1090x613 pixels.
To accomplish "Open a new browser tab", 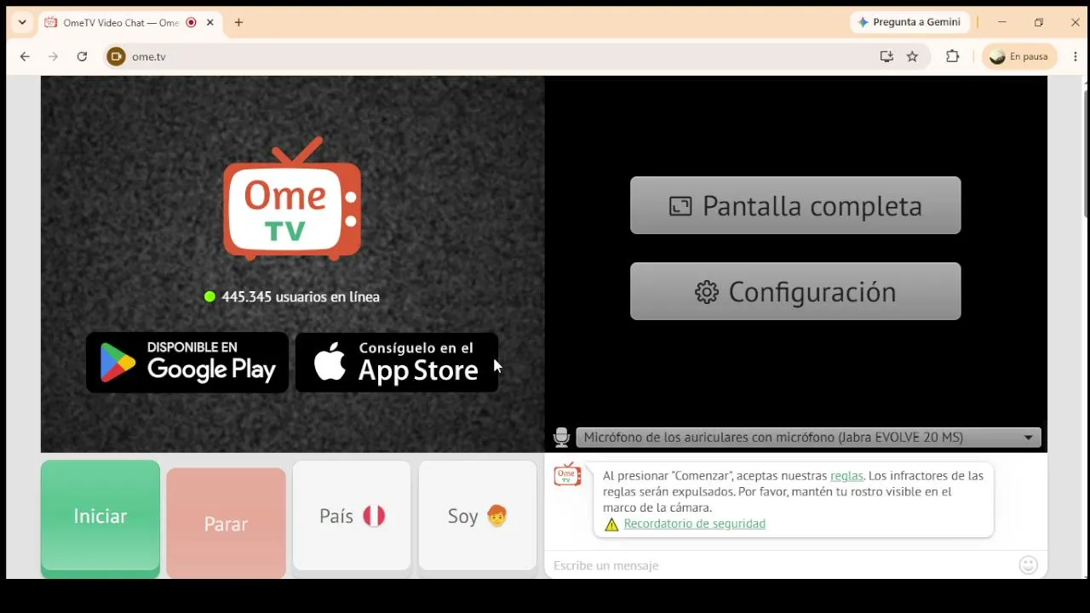I will click(x=238, y=23).
